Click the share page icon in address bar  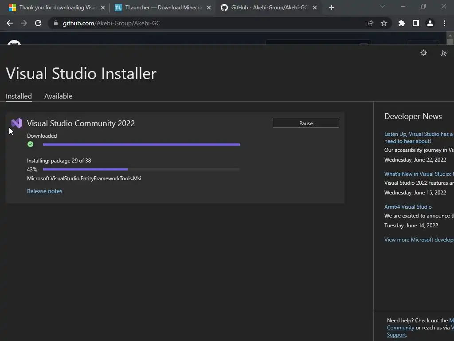(370, 23)
